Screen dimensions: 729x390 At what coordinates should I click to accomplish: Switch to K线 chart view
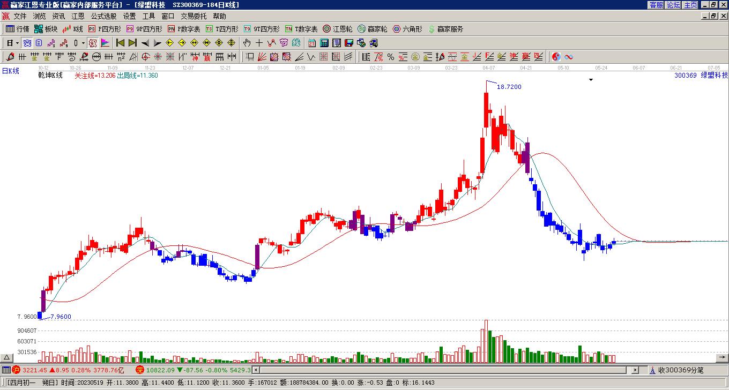point(73,29)
